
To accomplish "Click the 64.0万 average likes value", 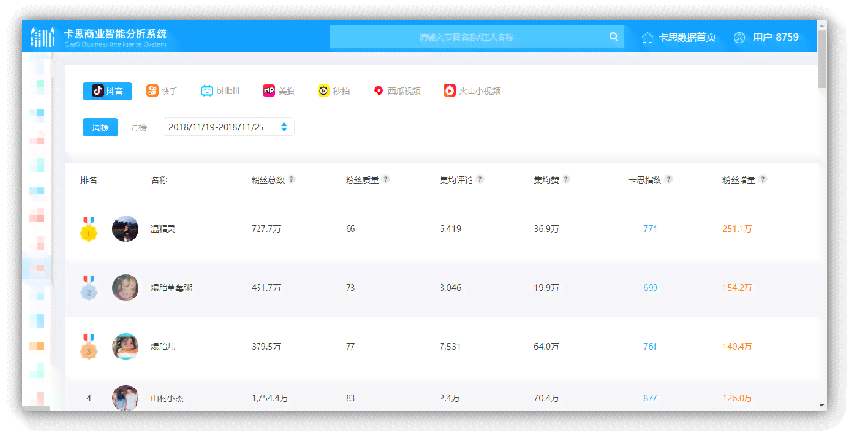I will (546, 346).
